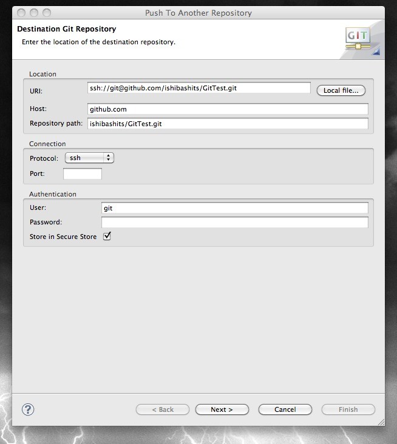The width and height of the screenshot is (397, 444).
Task: Click the Connection group label
Action: pyautogui.click(x=47, y=144)
